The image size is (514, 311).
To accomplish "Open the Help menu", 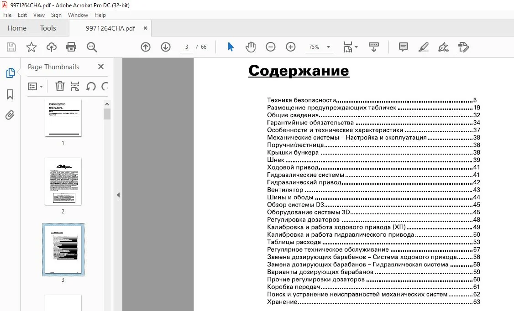I will pyautogui.click(x=100, y=15).
